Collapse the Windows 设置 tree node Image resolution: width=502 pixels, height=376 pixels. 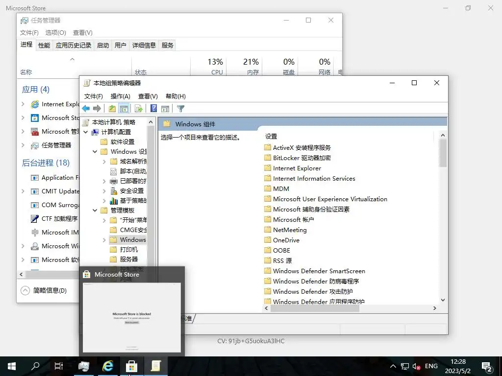pos(95,152)
